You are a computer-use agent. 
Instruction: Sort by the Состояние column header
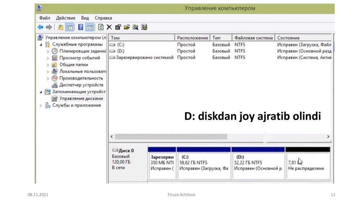coord(303,38)
